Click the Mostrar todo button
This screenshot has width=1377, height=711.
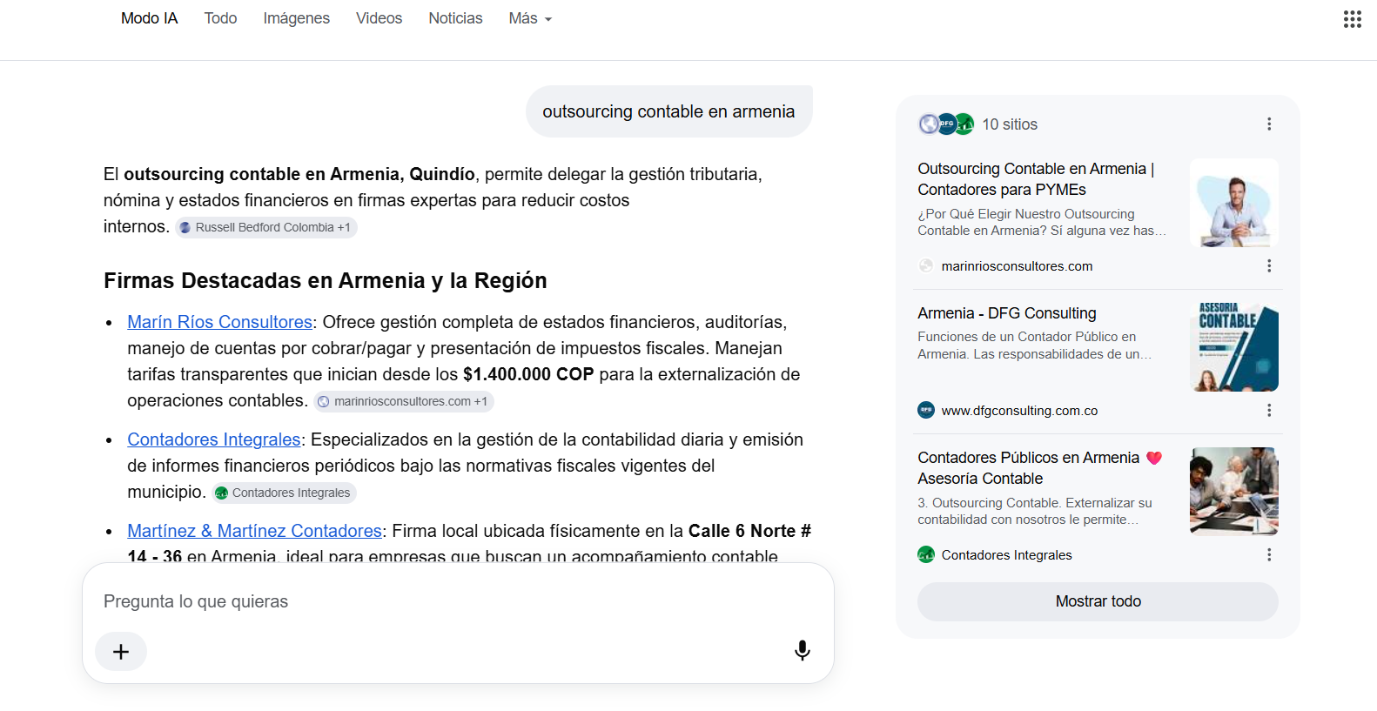point(1098,601)
